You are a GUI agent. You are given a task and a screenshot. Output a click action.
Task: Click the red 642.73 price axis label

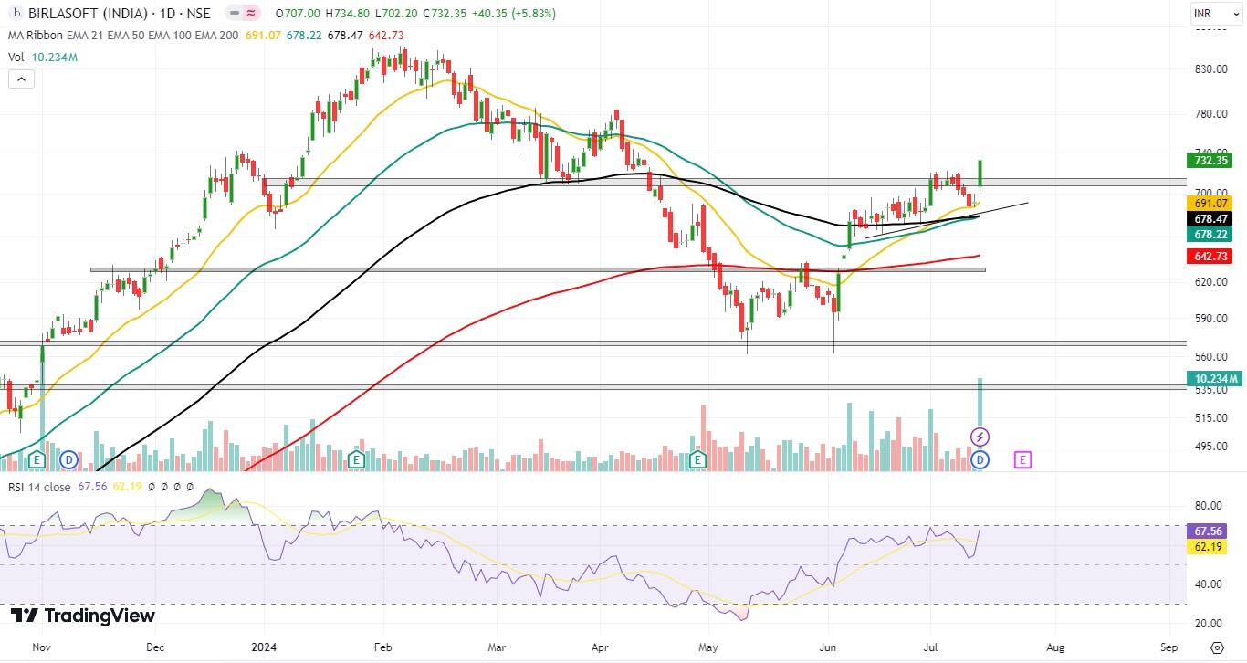[x=1212, y=257]
